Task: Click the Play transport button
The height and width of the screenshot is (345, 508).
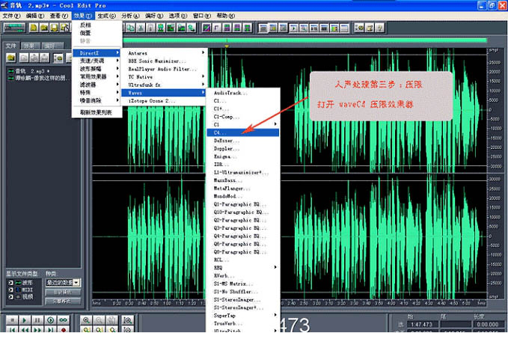Action: (25, 320)
